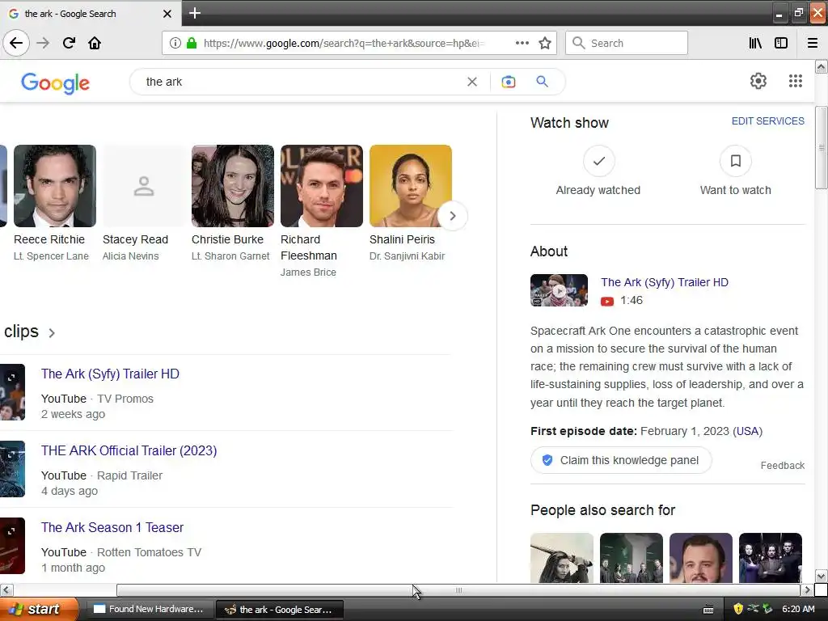This screenshot has height=621, width=828.
Task: Click the Google logo
Action: click(56, 83)
